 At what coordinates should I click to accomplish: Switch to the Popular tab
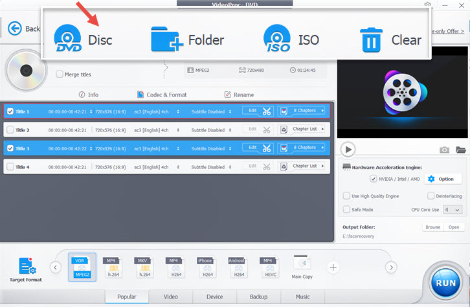[x=127, y=297]
